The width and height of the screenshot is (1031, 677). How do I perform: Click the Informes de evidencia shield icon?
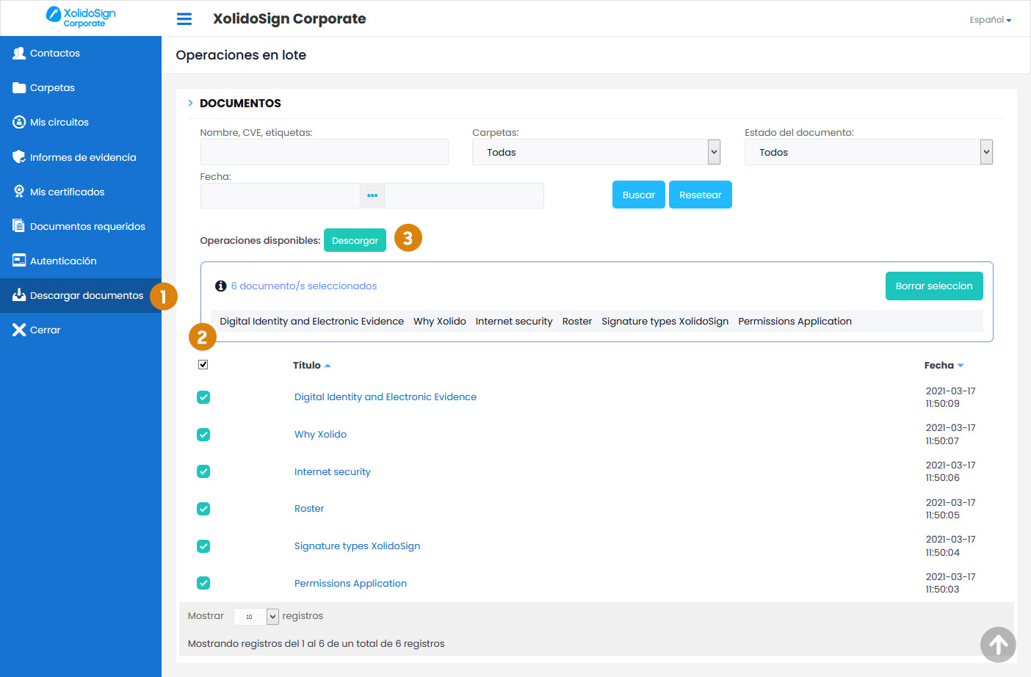pos(19,157)
